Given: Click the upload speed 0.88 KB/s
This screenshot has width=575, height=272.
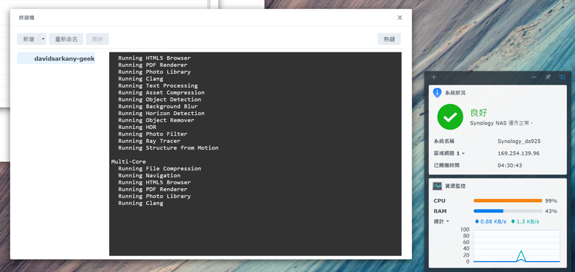Looking at the screenshot, I should (491, 221).
